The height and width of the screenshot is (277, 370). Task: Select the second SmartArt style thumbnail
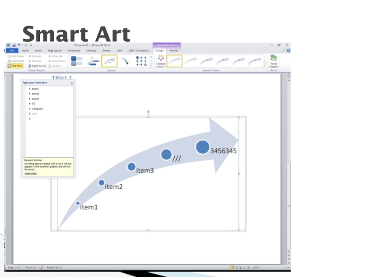click(190, 61)
